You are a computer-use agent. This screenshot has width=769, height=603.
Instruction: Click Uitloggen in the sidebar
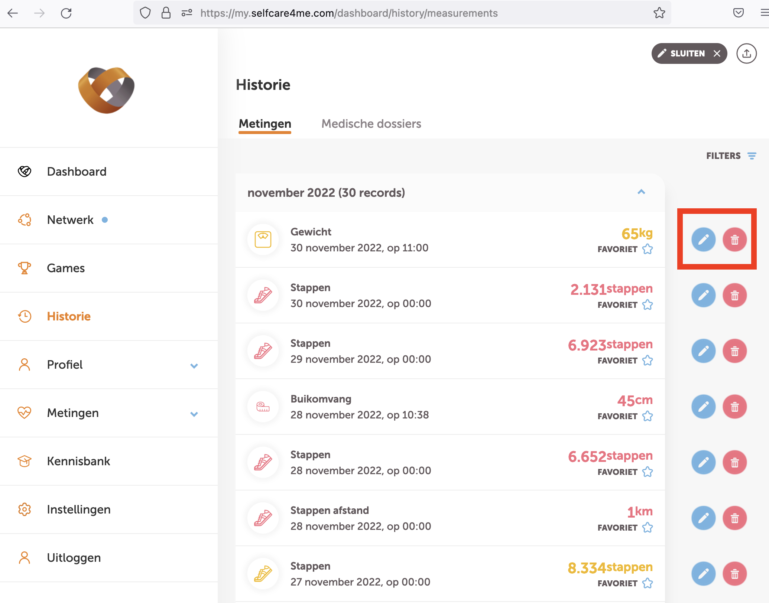click(74, 558)
